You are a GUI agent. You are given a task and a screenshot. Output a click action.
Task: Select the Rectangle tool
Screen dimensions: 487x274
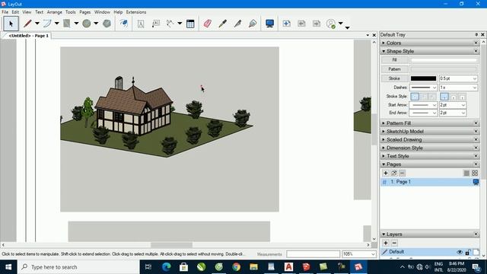coord(66,24)
